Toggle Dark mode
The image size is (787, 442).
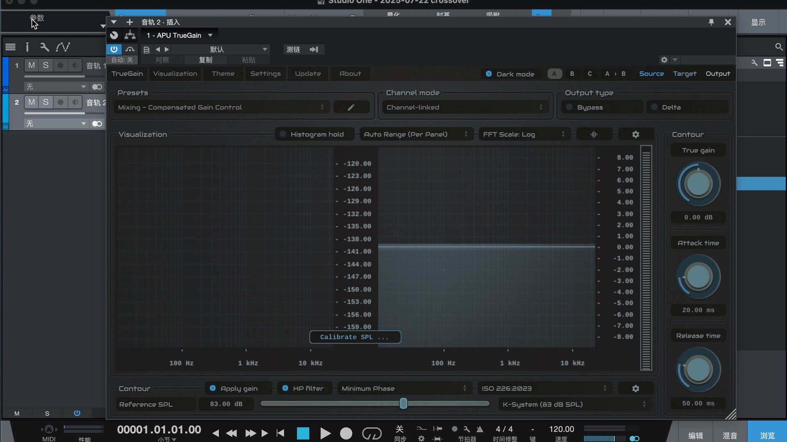pos(510,74)
